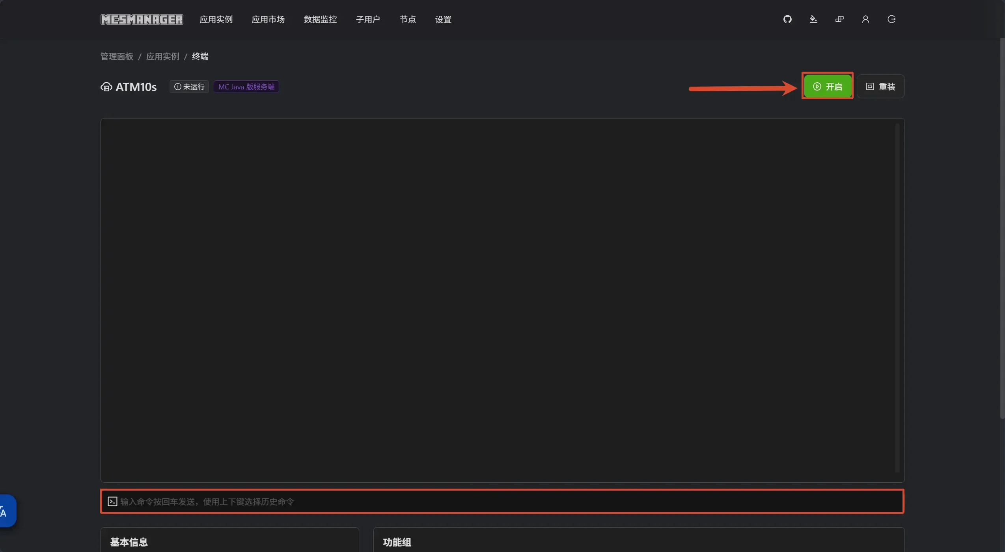The image size is (1005, 552).
Task: Click the terminal vertical scrollbar
Action: (897, 298)
